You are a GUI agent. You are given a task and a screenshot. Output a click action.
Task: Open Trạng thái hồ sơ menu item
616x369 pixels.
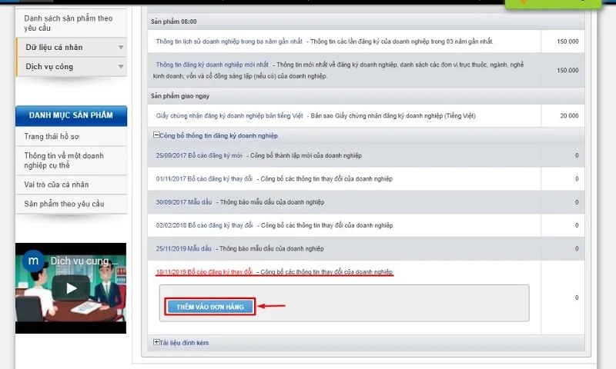(52, 136)
